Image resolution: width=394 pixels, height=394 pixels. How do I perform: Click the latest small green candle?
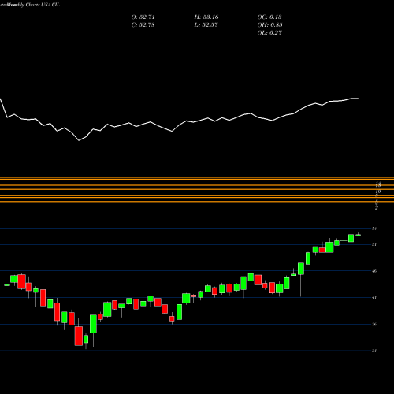tap(359, 235)
